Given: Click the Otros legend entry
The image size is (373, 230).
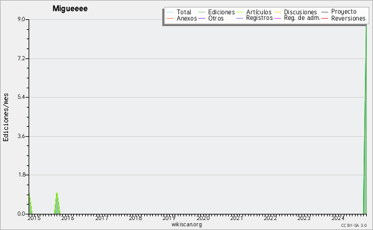Looking at the screenshot, I should tap(211, 18).
